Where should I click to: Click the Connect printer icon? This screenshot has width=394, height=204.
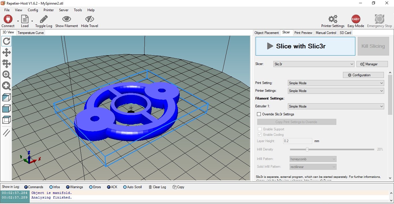click(x=8, y=19)
